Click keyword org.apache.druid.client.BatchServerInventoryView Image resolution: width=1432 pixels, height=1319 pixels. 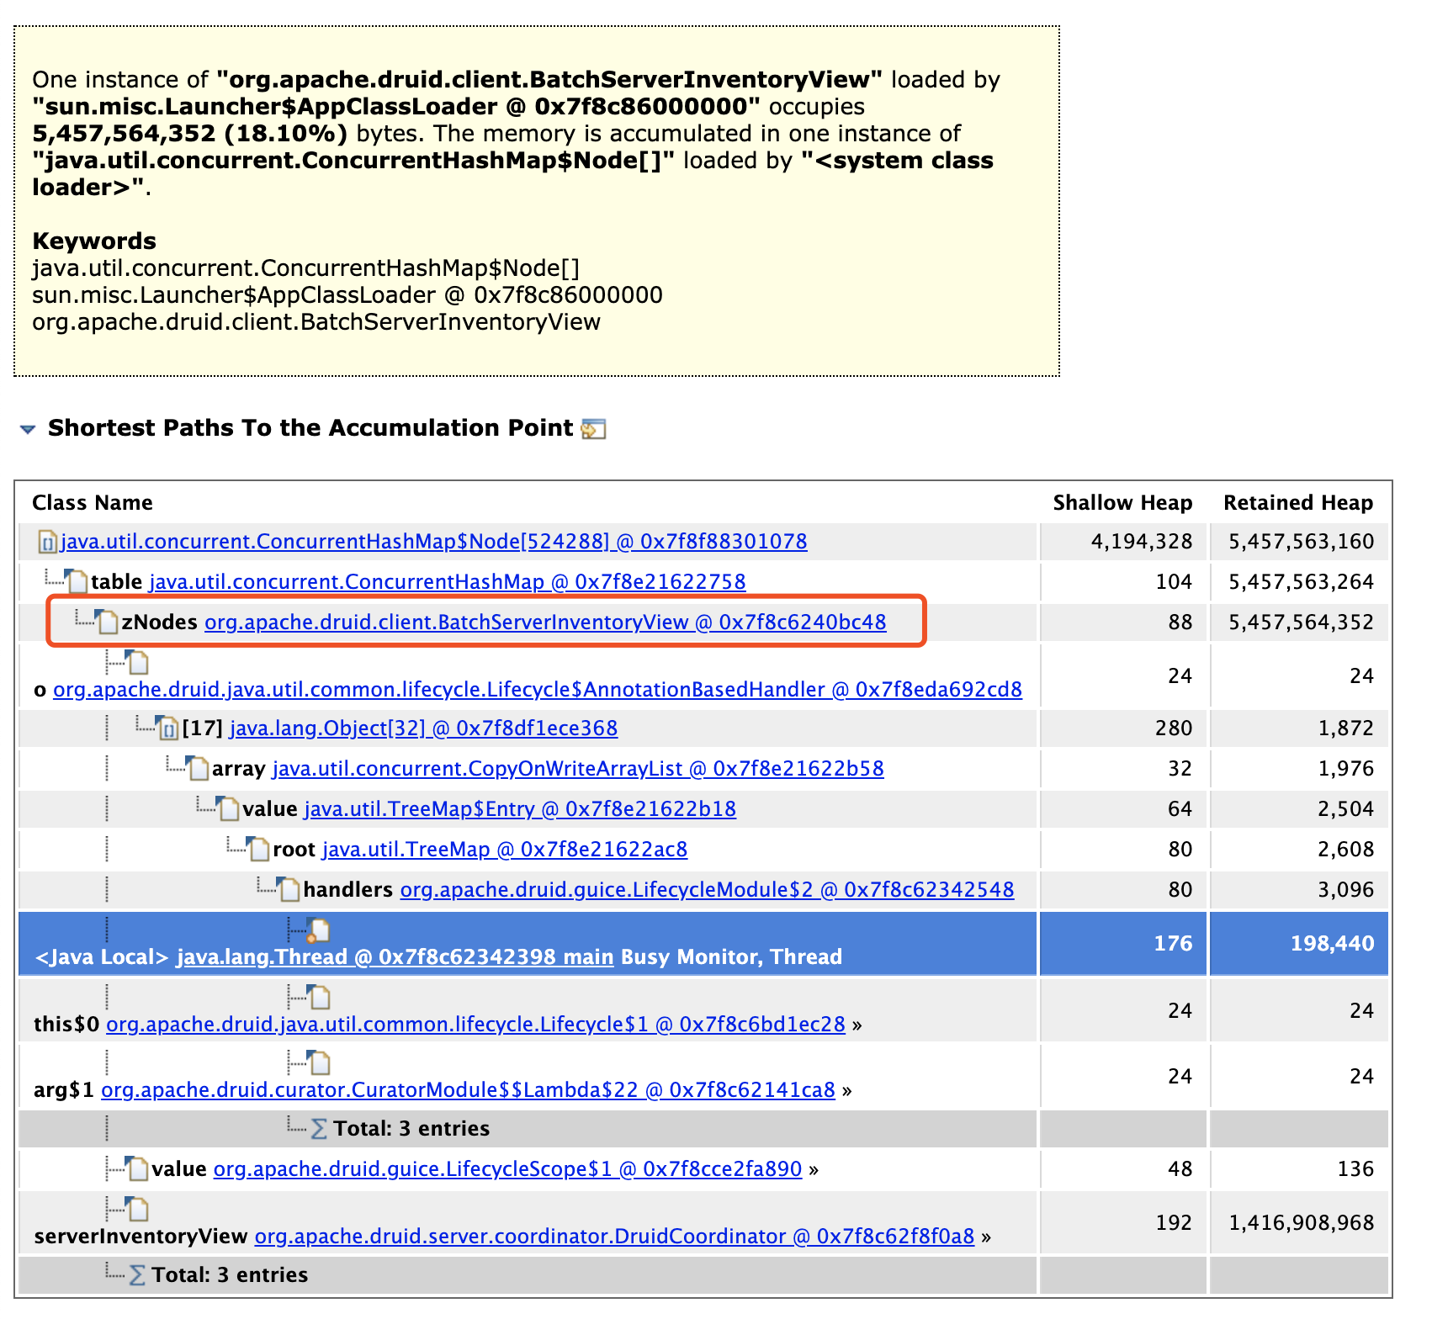pos(316,322)
